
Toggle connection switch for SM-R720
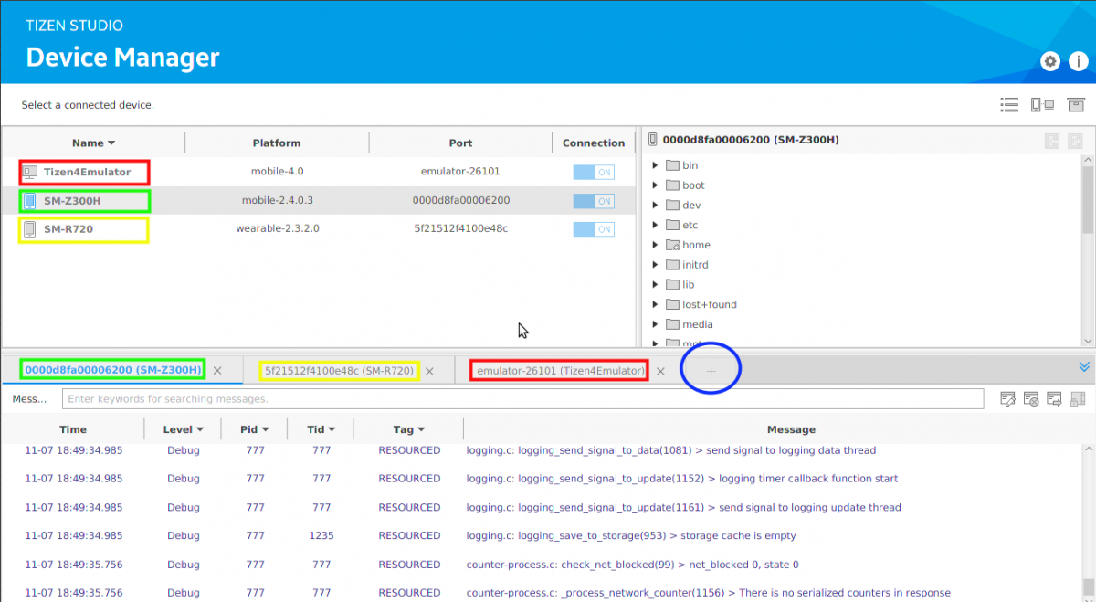[x=593, y=229]
